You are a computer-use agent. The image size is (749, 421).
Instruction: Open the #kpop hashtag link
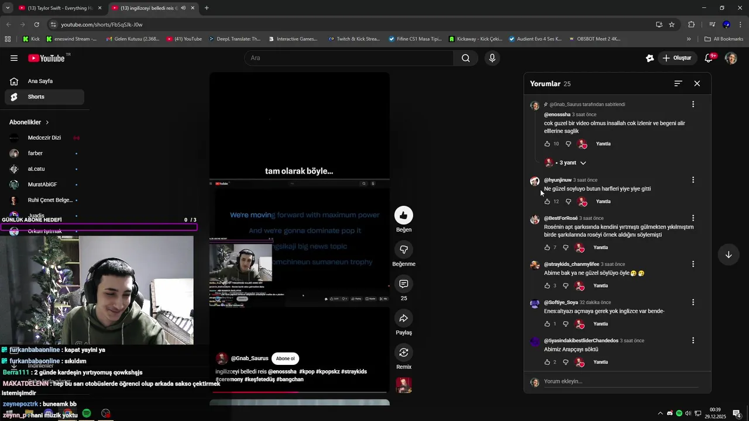307,372
